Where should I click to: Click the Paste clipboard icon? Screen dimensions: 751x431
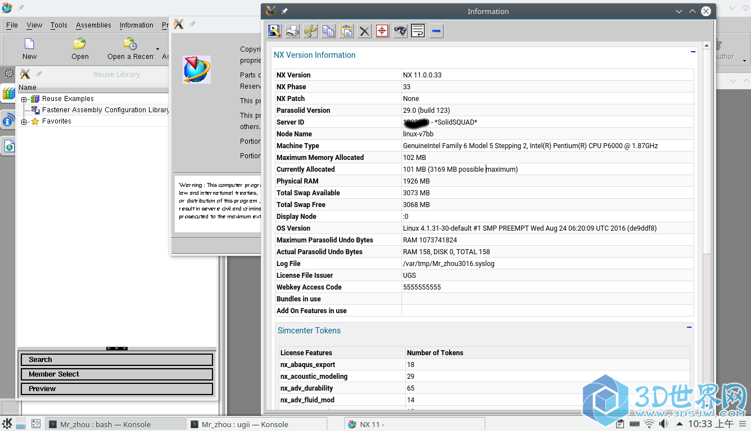pos(346,31)
